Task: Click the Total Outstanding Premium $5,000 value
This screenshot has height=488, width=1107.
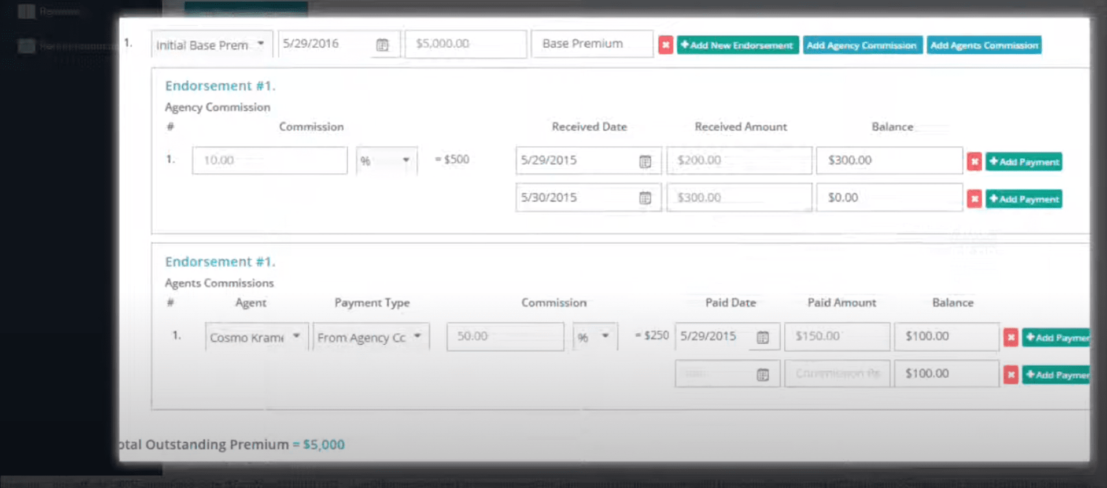Action: pos(324,445)
